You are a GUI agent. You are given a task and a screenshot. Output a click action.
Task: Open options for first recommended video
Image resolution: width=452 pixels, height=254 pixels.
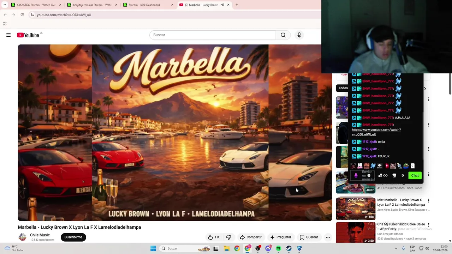click(x=428, y=99)
